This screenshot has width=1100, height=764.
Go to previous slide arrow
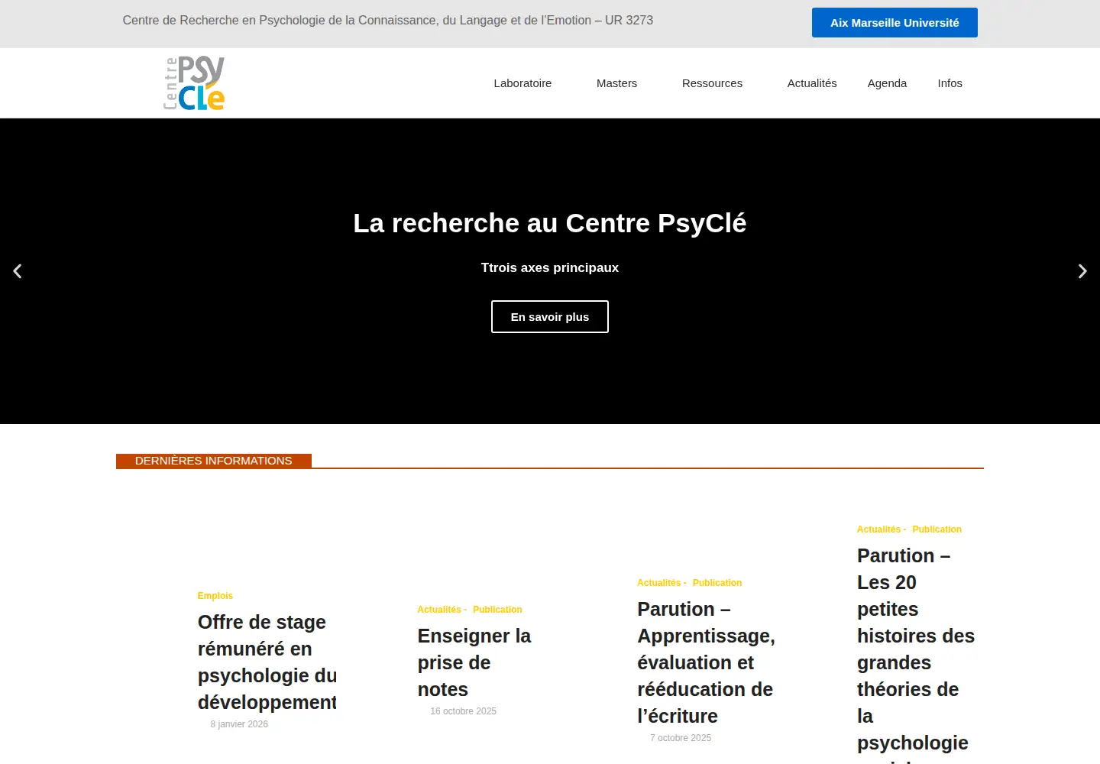click(18, 271)
